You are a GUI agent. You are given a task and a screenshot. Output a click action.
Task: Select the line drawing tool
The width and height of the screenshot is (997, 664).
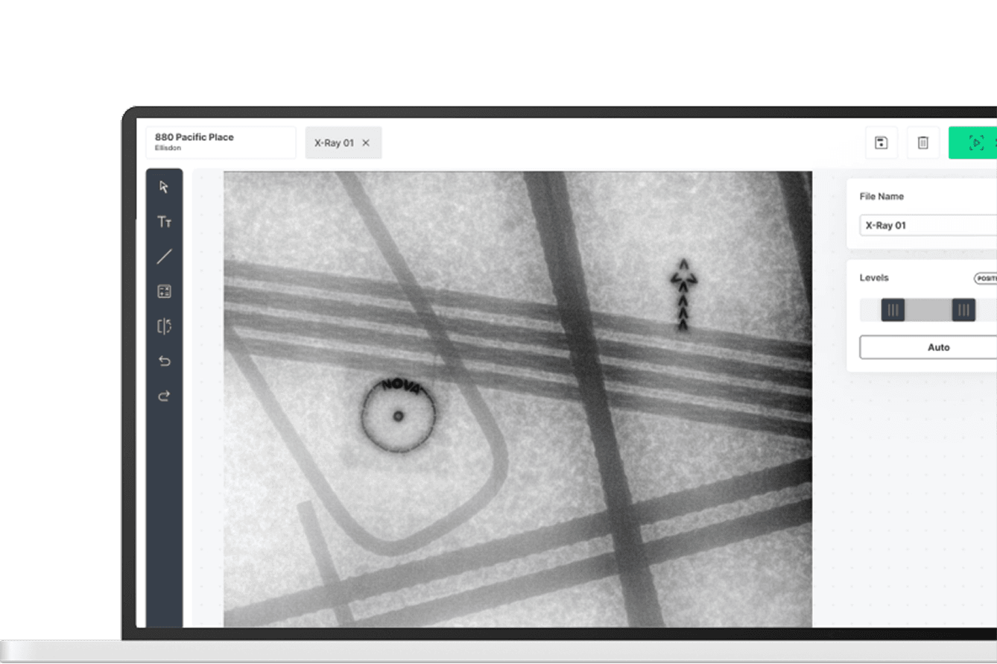click(x=164, y=257)
